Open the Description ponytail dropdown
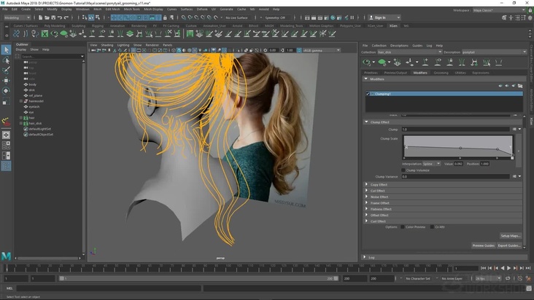Viewport: 534px width, 300px height. 494,52
